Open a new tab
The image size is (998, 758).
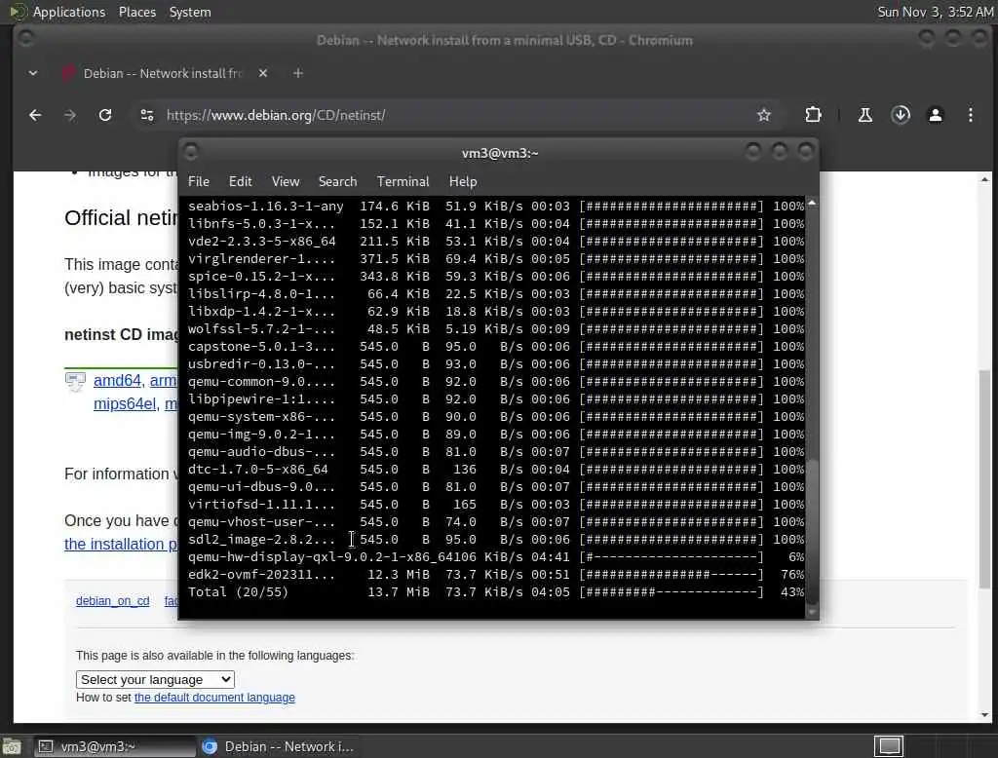pyautogui.click(x=298, y=73)
